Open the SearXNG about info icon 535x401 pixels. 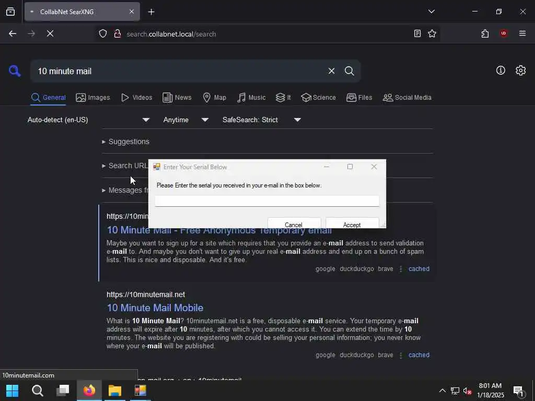pyautogui.click(x=501, y=70)
